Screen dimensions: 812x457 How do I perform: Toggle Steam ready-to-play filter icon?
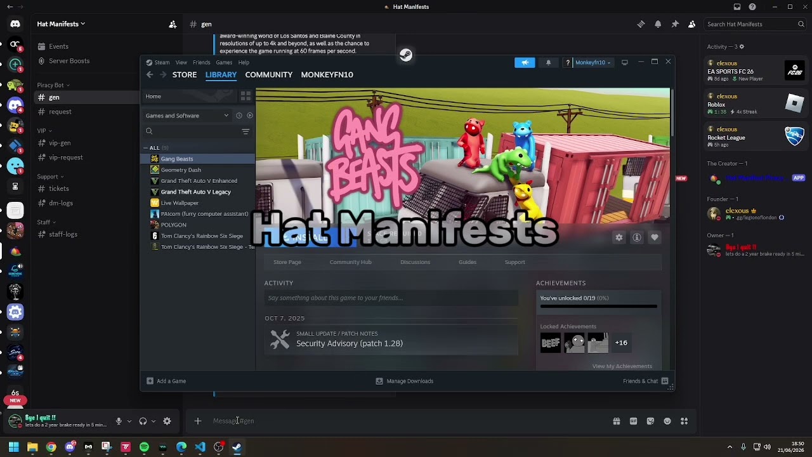[249, 116]
